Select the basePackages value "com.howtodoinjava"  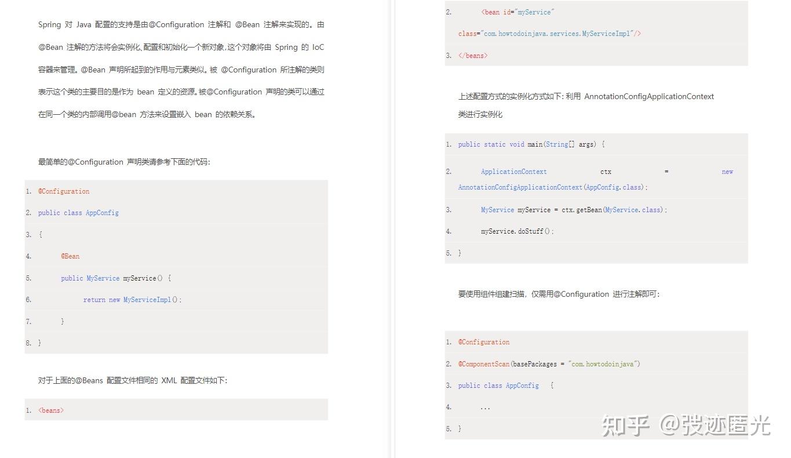pyautogui.click(x=603, y=364)
